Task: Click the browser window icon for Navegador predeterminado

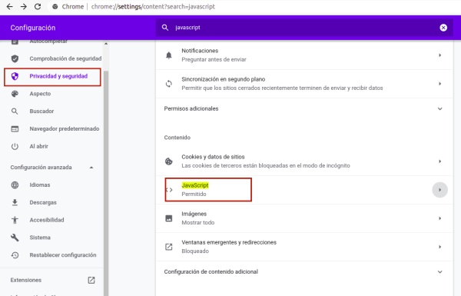Action: 15,129
